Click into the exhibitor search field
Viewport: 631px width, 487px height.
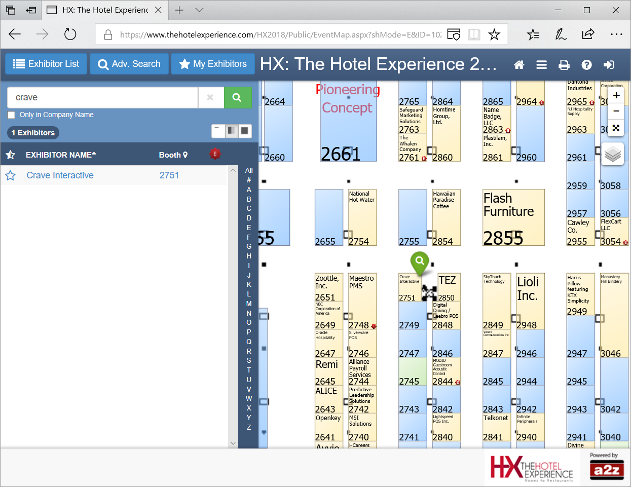pyautogui.click(x=103, y=97)
